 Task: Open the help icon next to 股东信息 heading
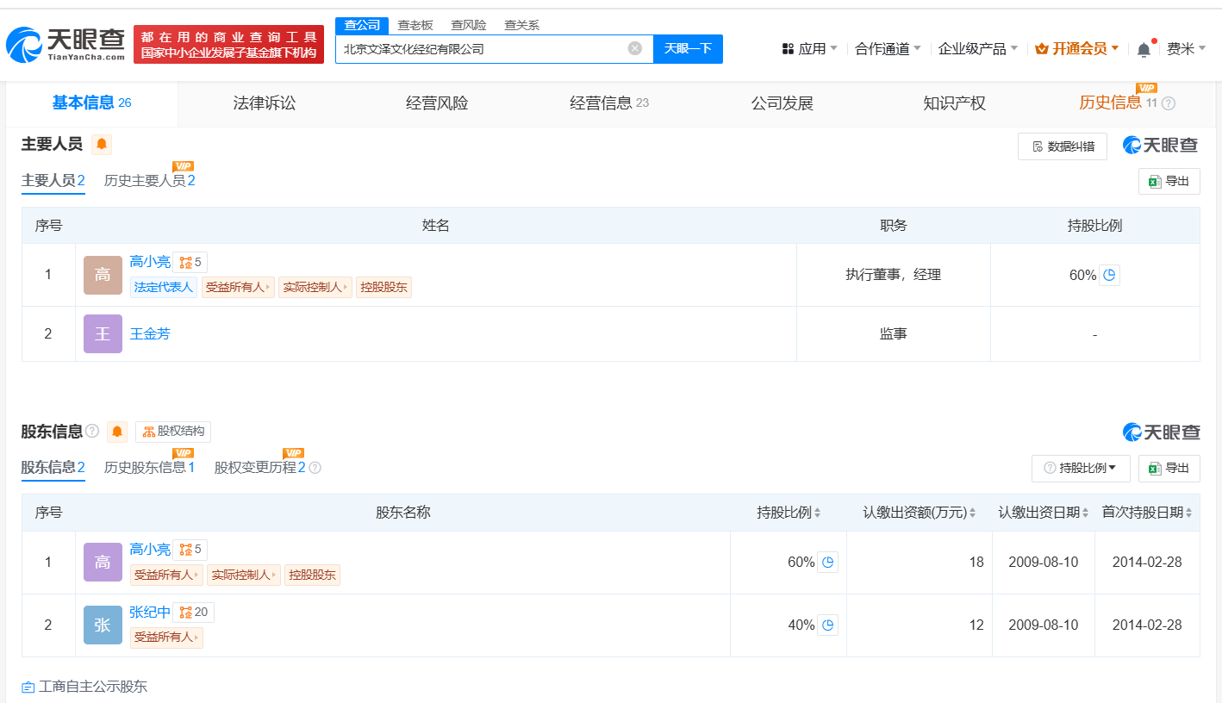(92, 431)
